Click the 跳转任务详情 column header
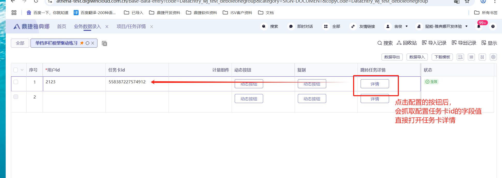Image resolution: width=502 pixels, height=178 pixels. pyautogui.click(x=389, y=70)
